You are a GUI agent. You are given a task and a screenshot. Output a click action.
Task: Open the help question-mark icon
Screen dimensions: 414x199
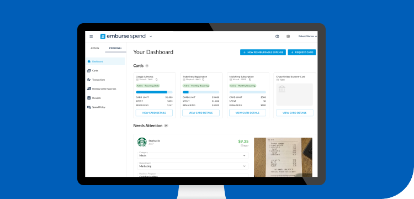pos(277,36)
